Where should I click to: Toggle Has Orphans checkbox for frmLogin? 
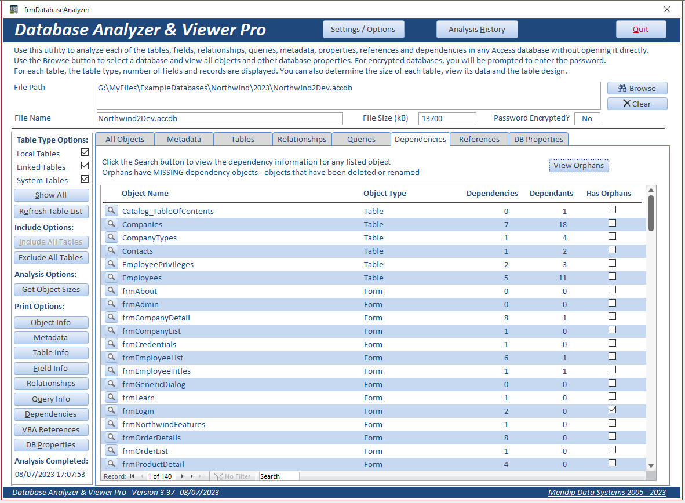coord(612,410)
